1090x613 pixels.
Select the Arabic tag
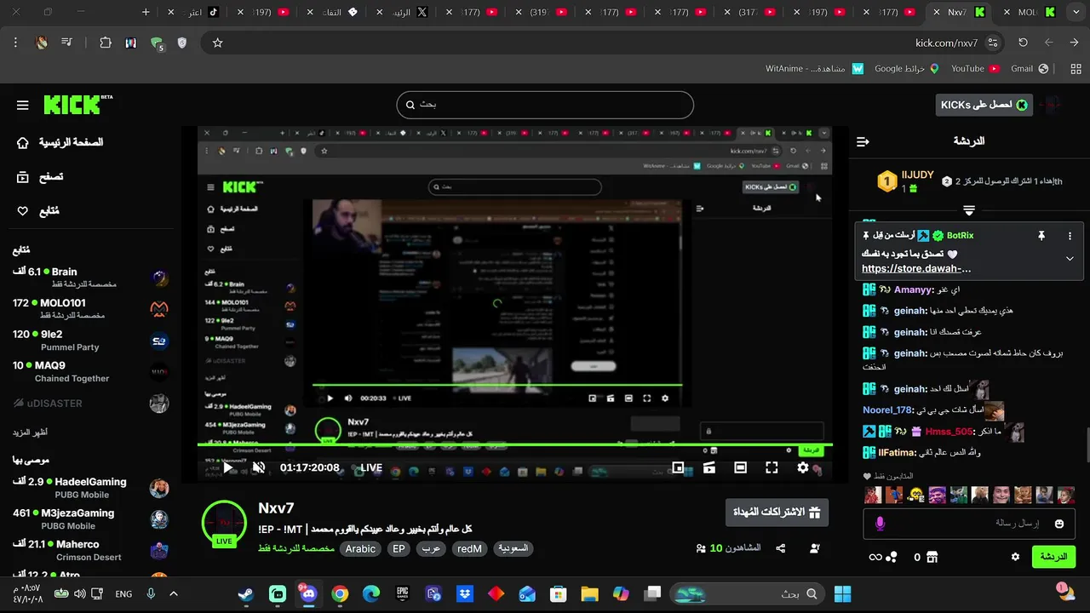pyautogui.click(x=360, y=549)
